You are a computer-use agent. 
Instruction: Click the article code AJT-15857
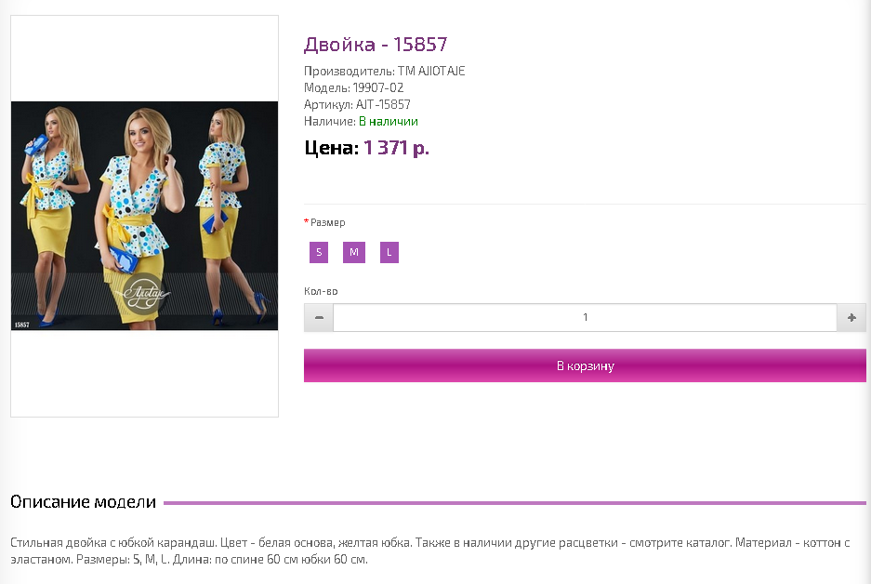[383, 105]
